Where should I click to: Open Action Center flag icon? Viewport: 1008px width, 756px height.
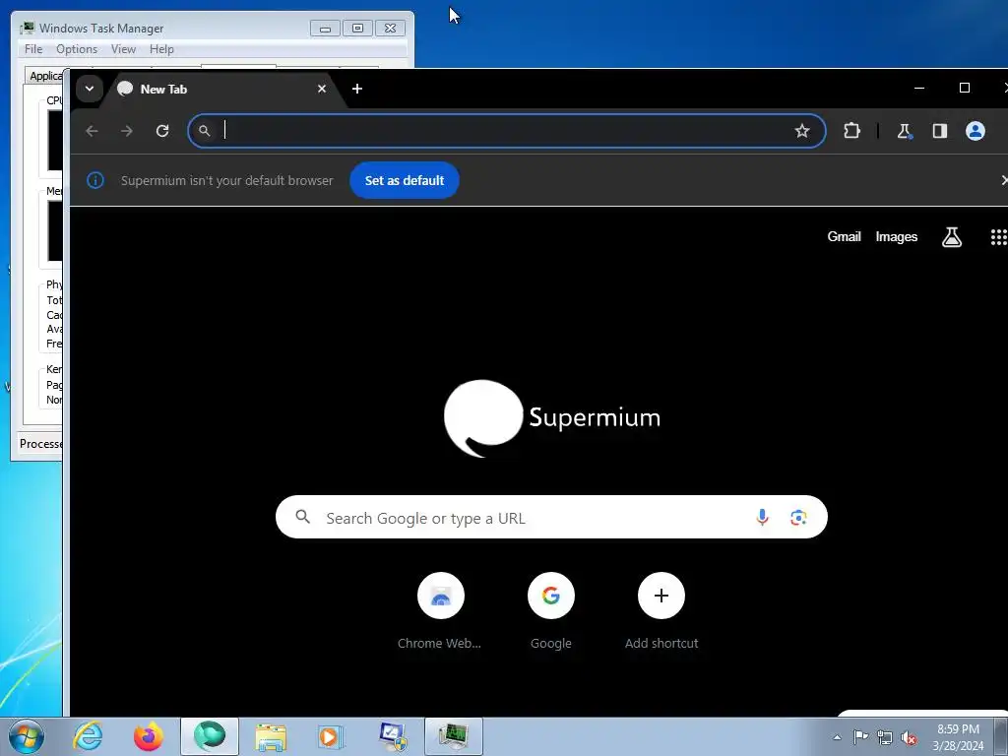tap(860, 737)
